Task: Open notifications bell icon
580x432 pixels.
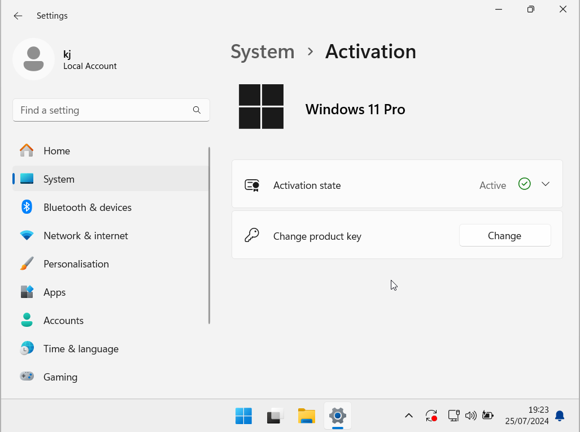Action: [x=560, y=416]
